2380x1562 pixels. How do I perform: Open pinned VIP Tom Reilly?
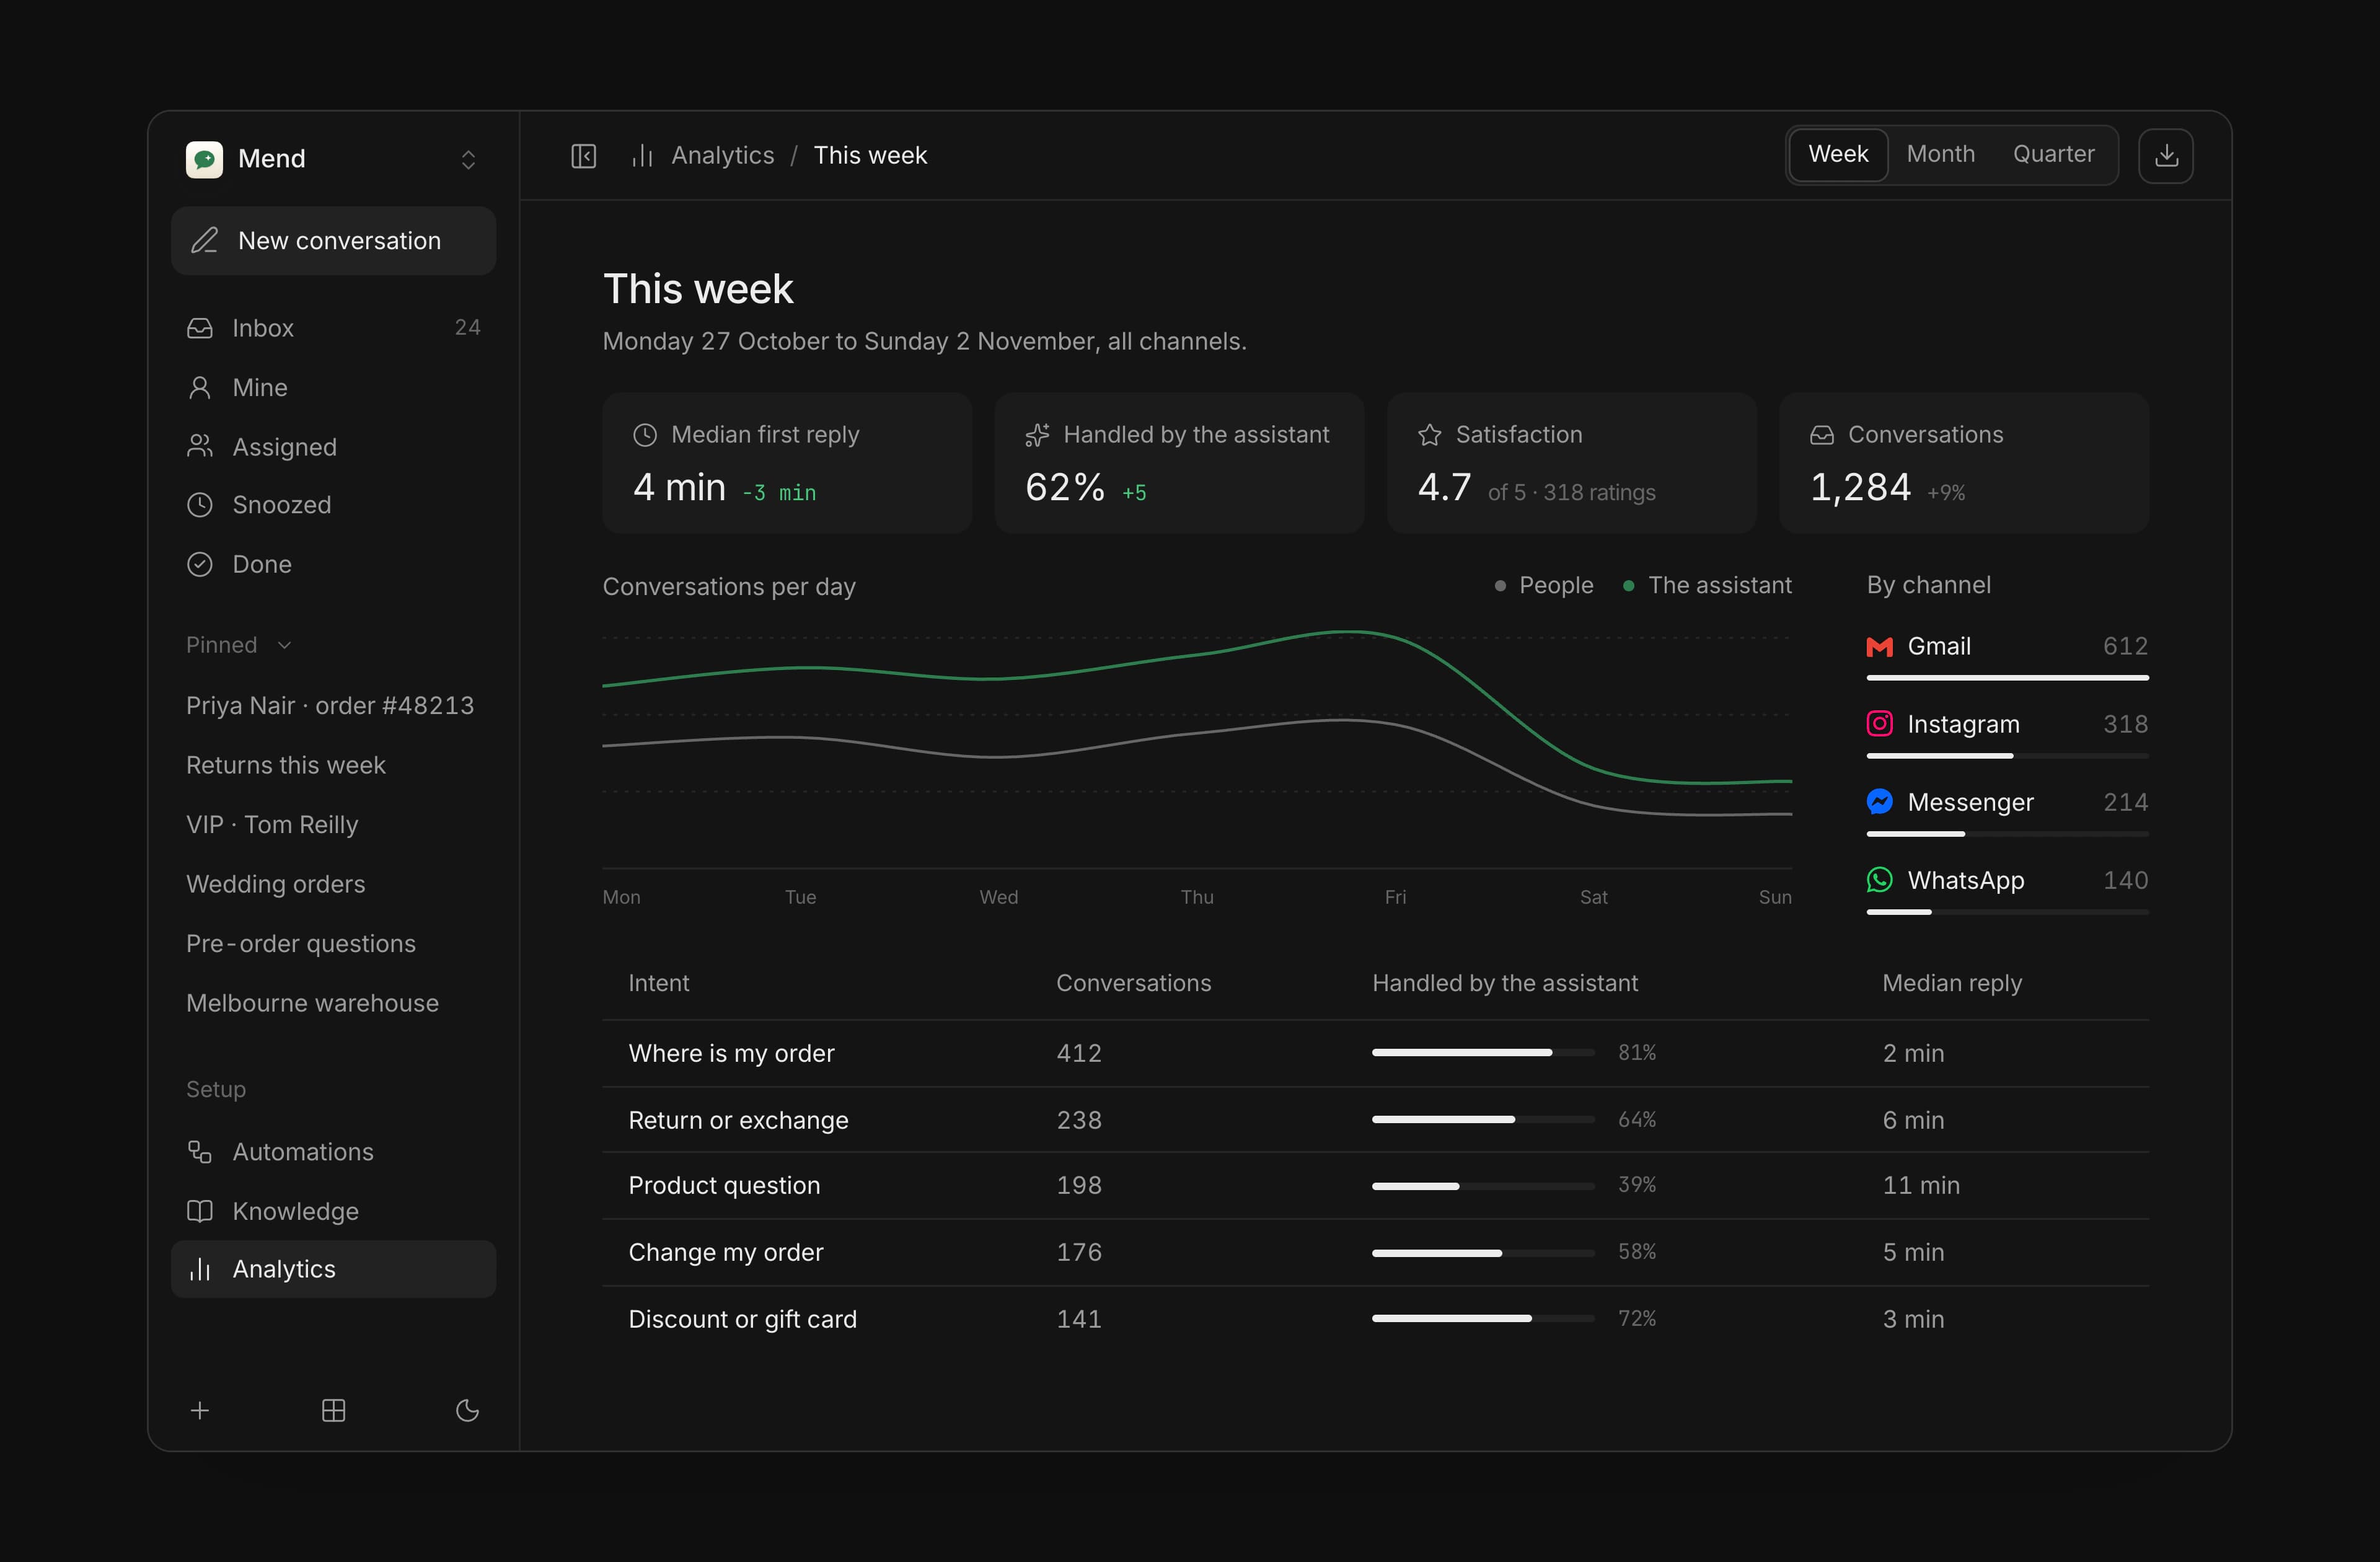pyautogui.click(x=272, y=825)
